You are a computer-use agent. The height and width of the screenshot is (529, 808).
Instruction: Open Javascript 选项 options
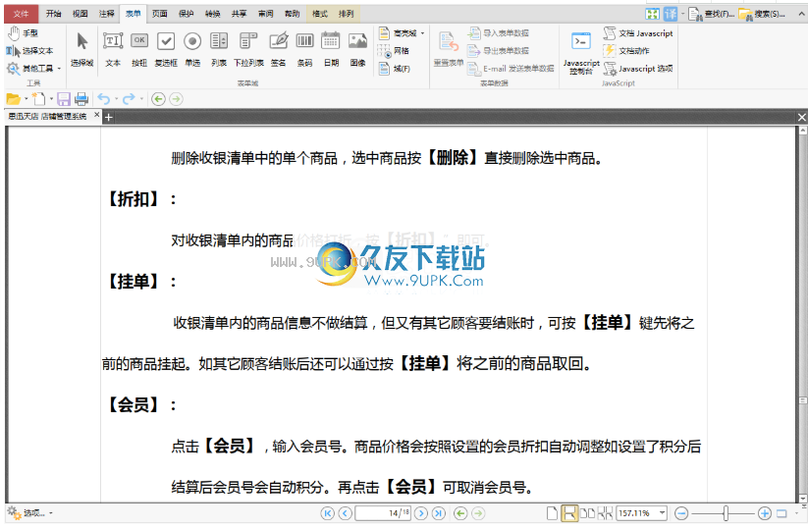tap(638, 69)
